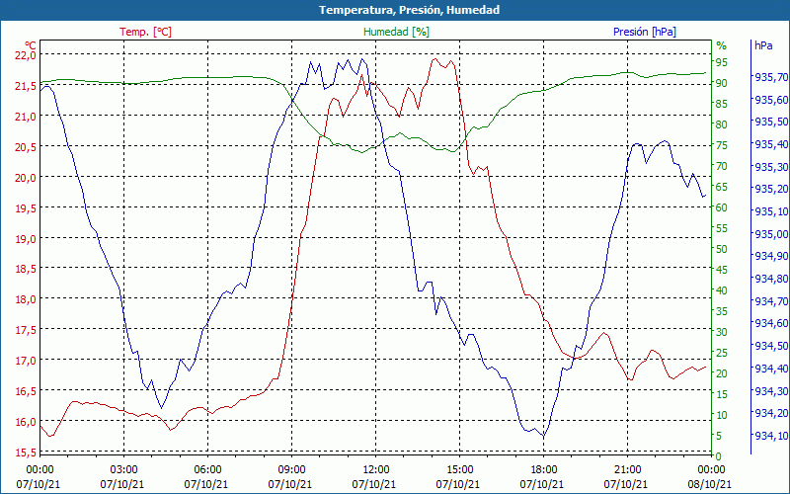Click the temperature axis value '18,0'
The width and height of the screenshot is (790, 494).
tap(27, 299)
